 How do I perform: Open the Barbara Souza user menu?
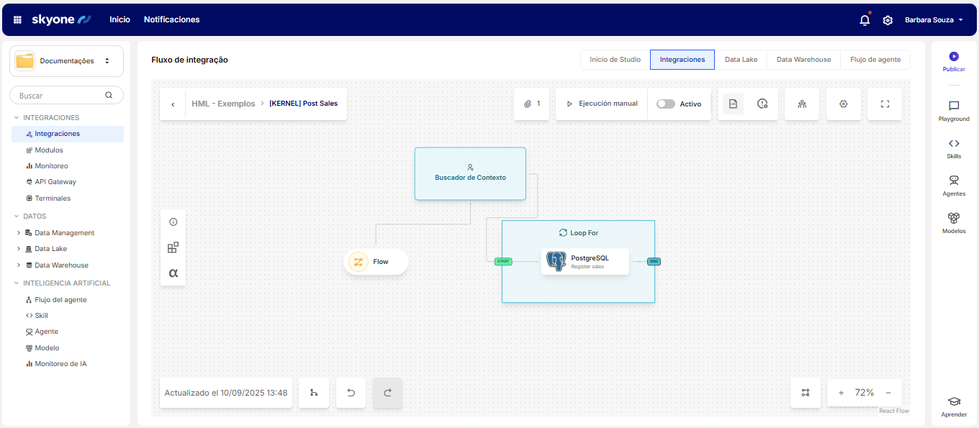tap(934, 20)
